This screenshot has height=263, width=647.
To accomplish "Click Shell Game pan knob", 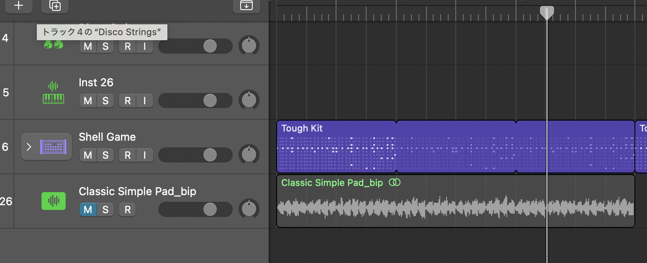I will tap(249, 155).
